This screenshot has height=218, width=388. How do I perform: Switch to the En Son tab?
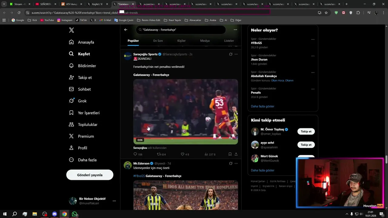tap(158, 41)
